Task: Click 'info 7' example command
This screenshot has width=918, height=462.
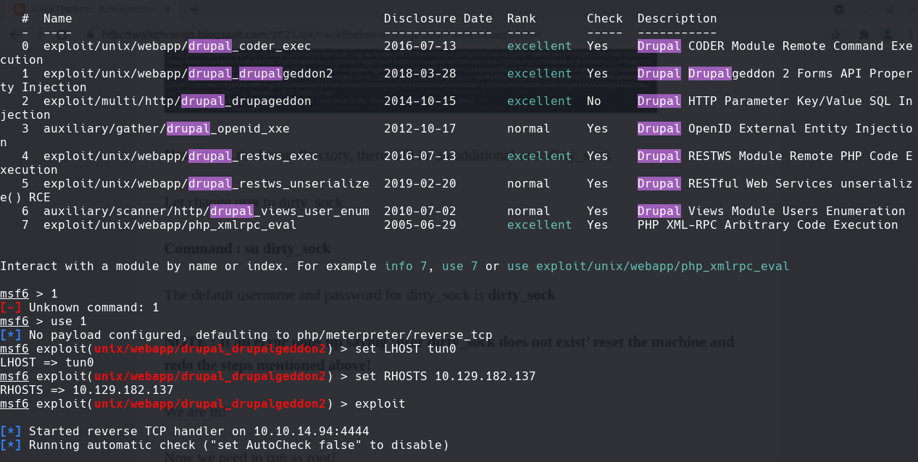Action: tap(406, 266)
